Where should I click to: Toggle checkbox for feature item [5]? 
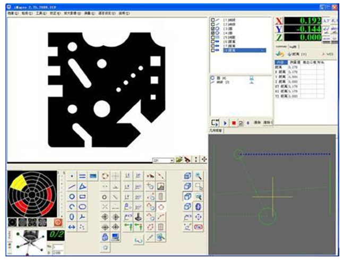[x=213, y=37]
